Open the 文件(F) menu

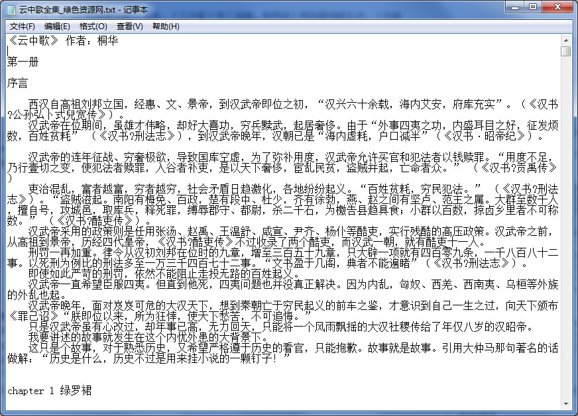(x=22, y=26)
